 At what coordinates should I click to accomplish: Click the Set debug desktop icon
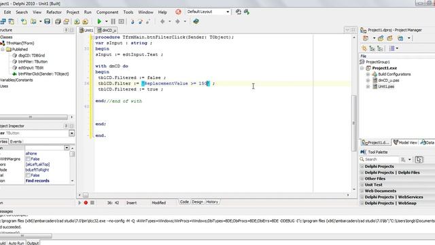click(x=247, y=12)
